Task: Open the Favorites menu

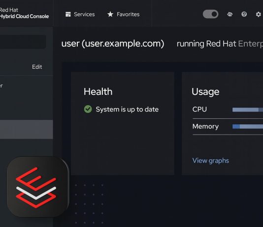Action: (123, 14)
